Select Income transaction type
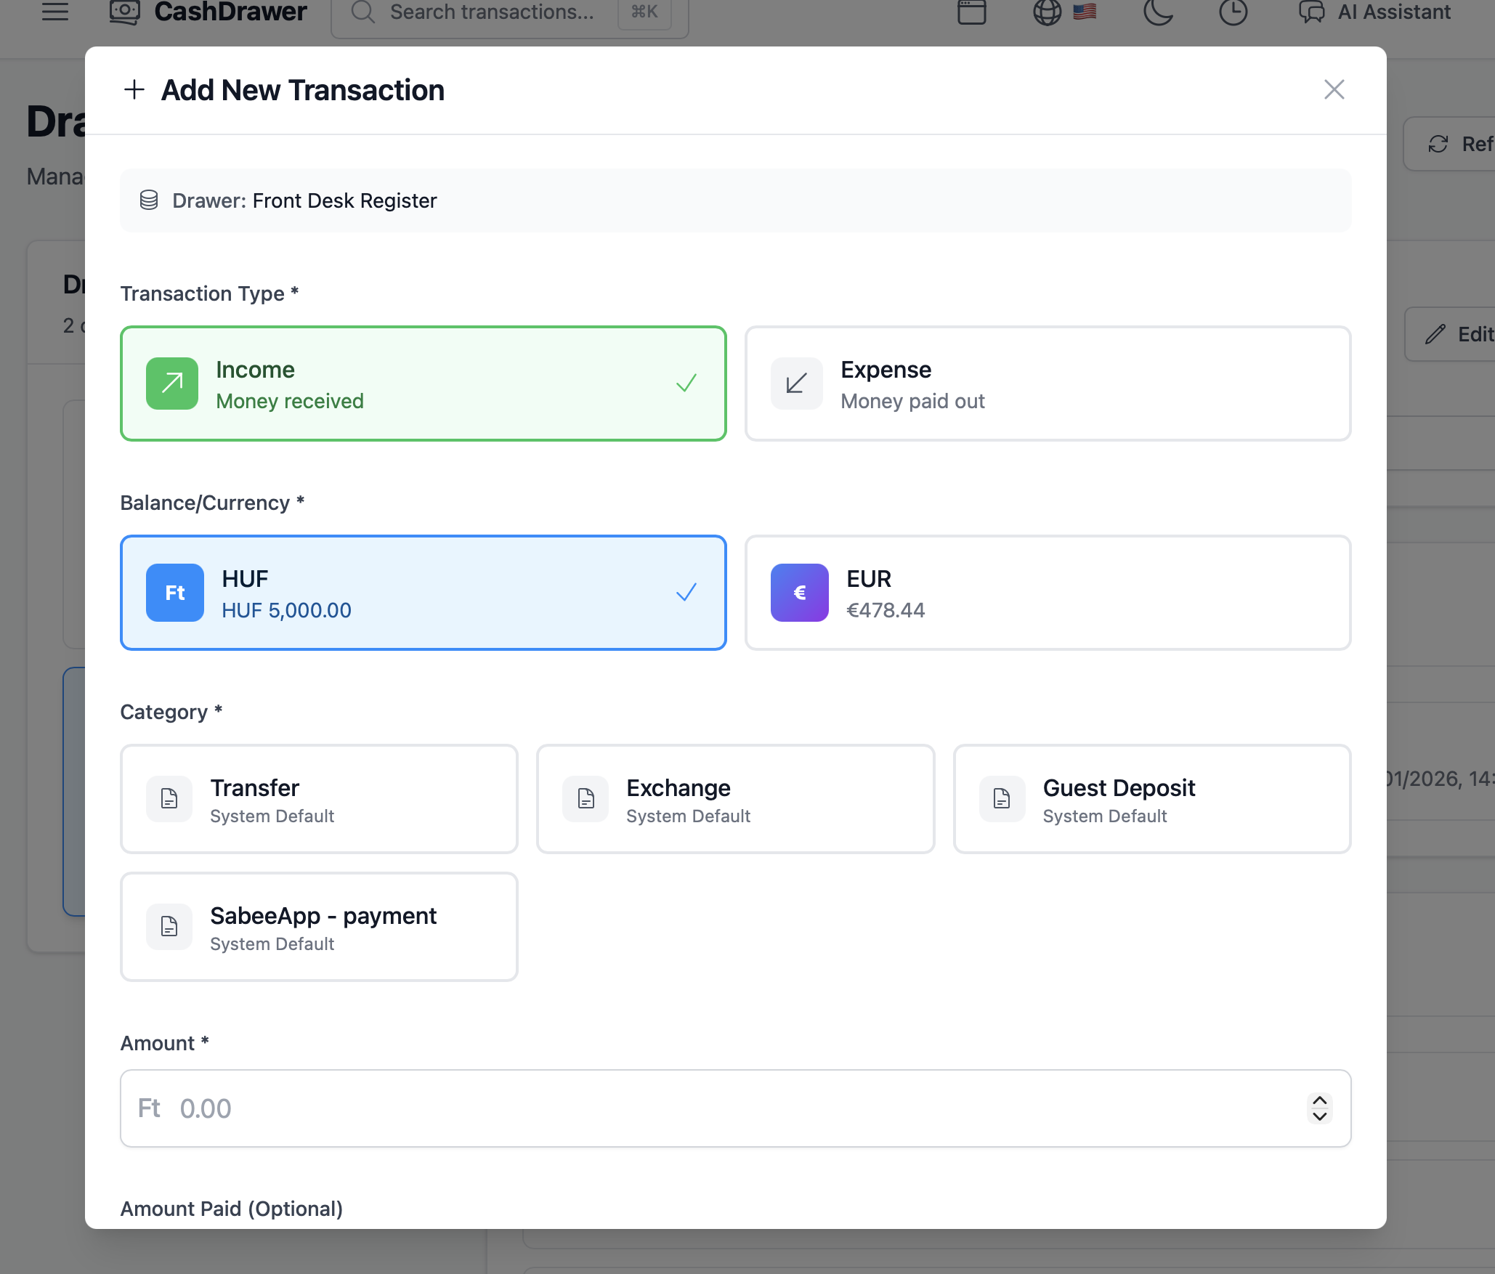The image size is (1495, 1274). coord(423,384)
